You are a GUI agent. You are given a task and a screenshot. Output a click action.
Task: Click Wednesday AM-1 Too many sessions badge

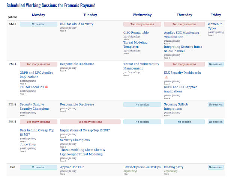pyautogui.click(x=142, y=24)
